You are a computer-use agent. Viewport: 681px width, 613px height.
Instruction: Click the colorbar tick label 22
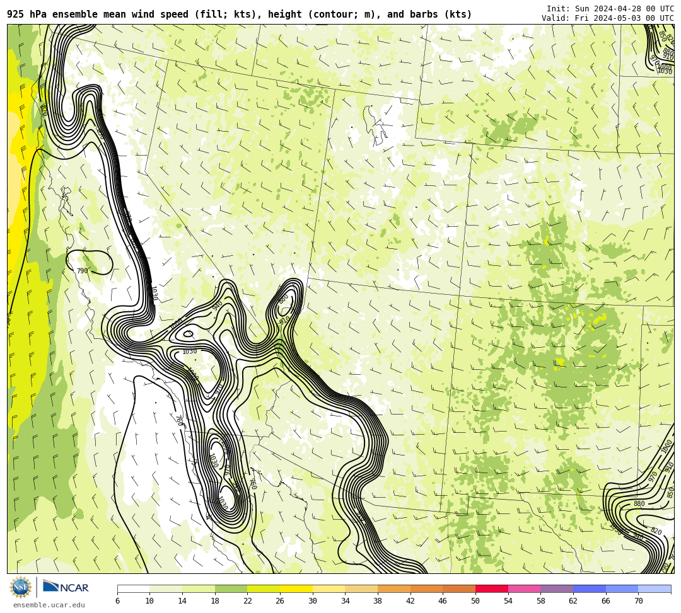(248, 601)
